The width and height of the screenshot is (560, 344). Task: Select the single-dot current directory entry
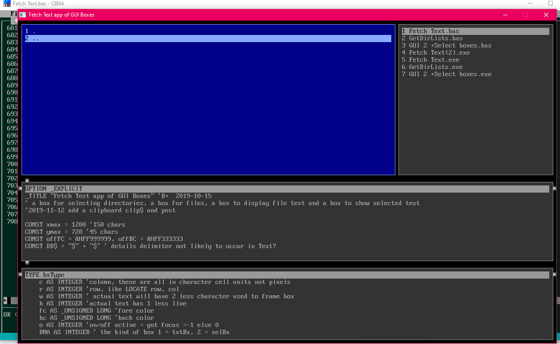[x=31, y=31]
